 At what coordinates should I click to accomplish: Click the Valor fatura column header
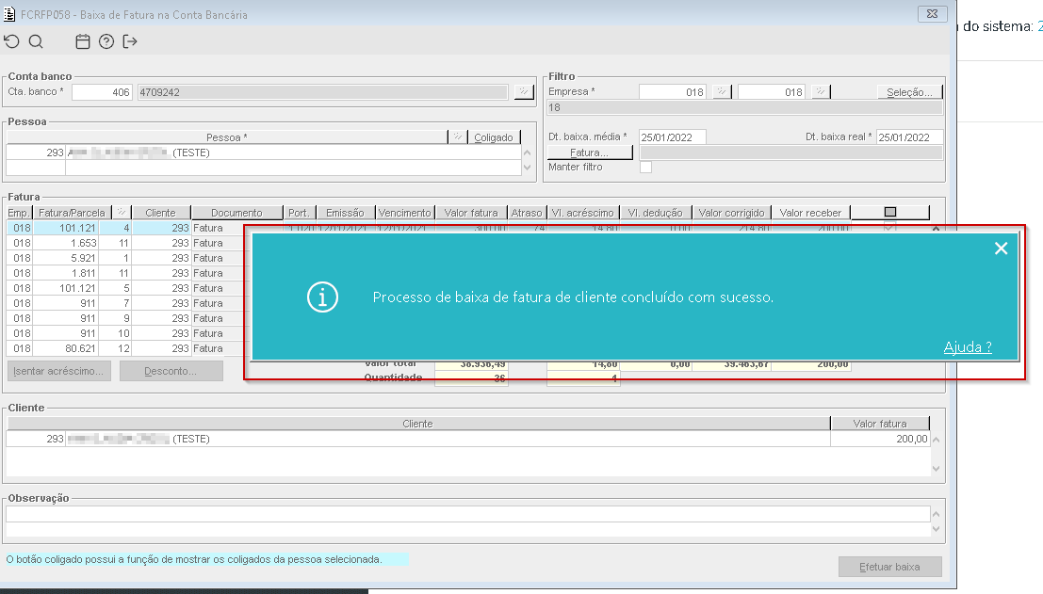click(x=471, y=213)
